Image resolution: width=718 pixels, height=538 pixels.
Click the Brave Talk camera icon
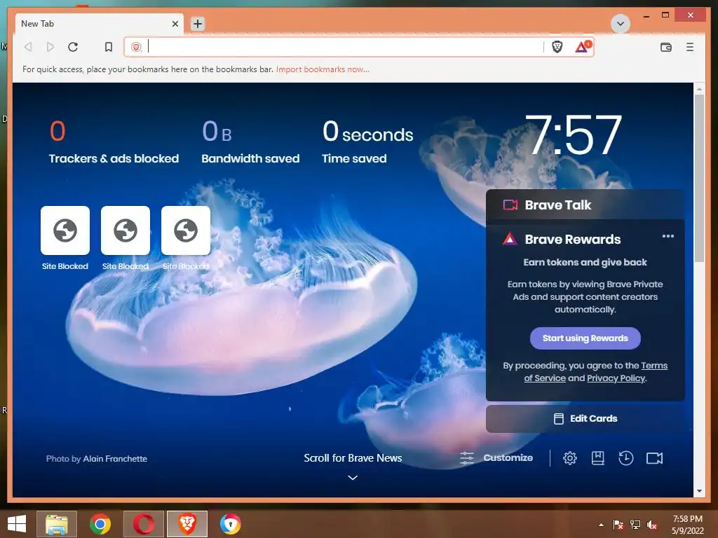point(510,205)
